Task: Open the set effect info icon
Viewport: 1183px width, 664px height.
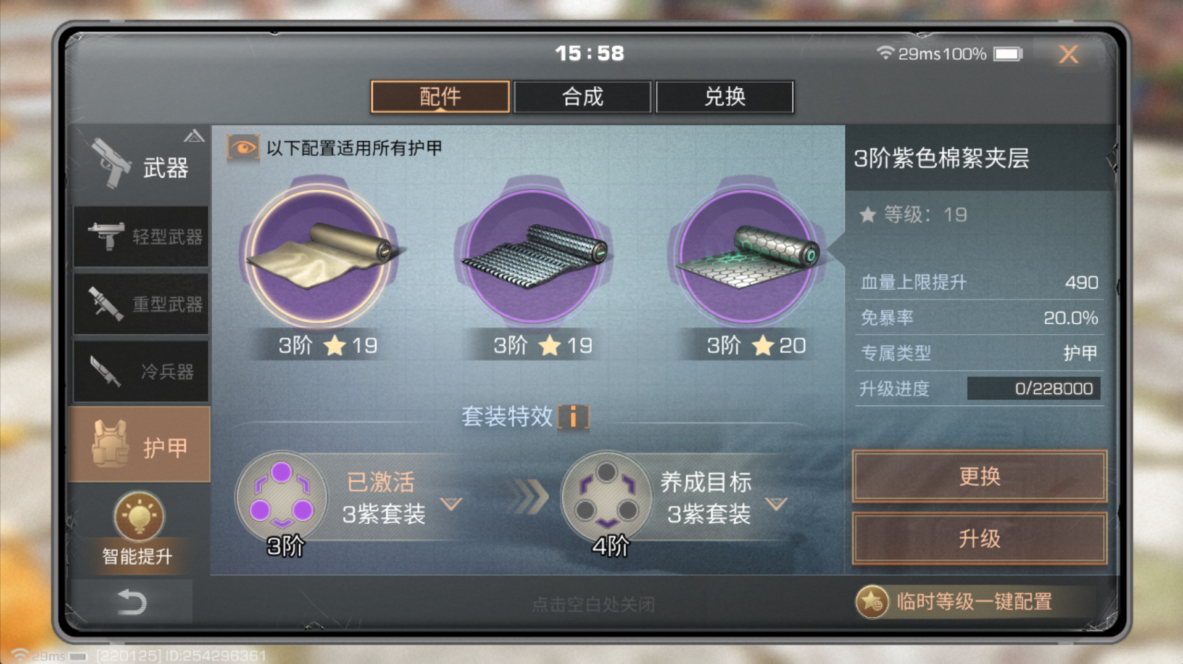Action: [x=573, y=417]
